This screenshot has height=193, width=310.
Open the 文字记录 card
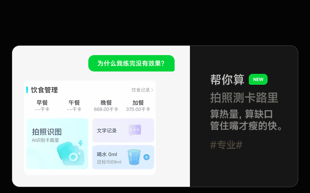pos(123,130)
